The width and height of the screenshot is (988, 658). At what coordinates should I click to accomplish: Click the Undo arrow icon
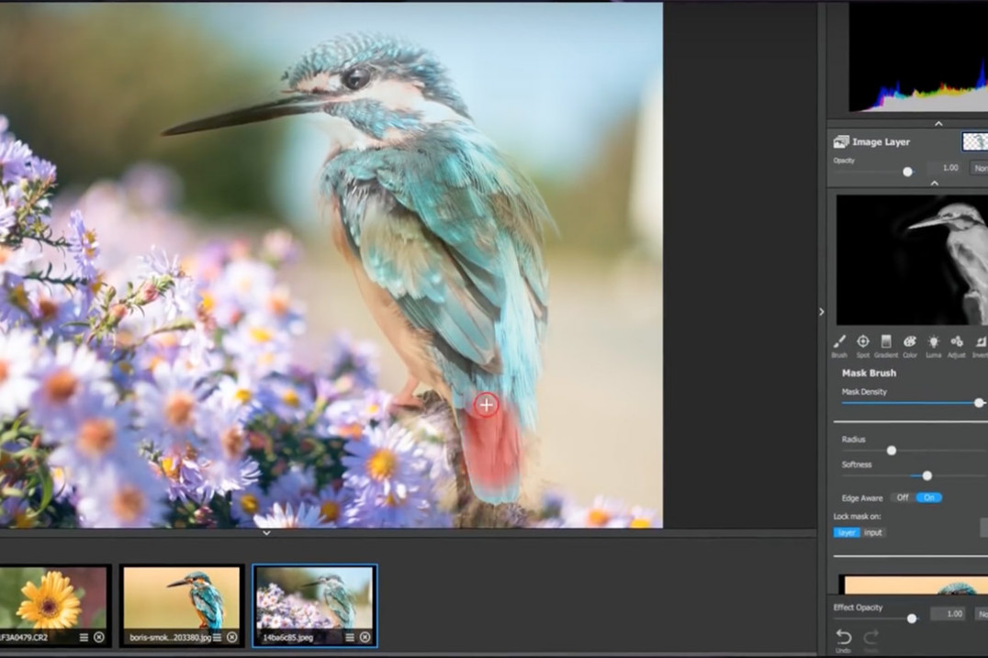(843, 637)
